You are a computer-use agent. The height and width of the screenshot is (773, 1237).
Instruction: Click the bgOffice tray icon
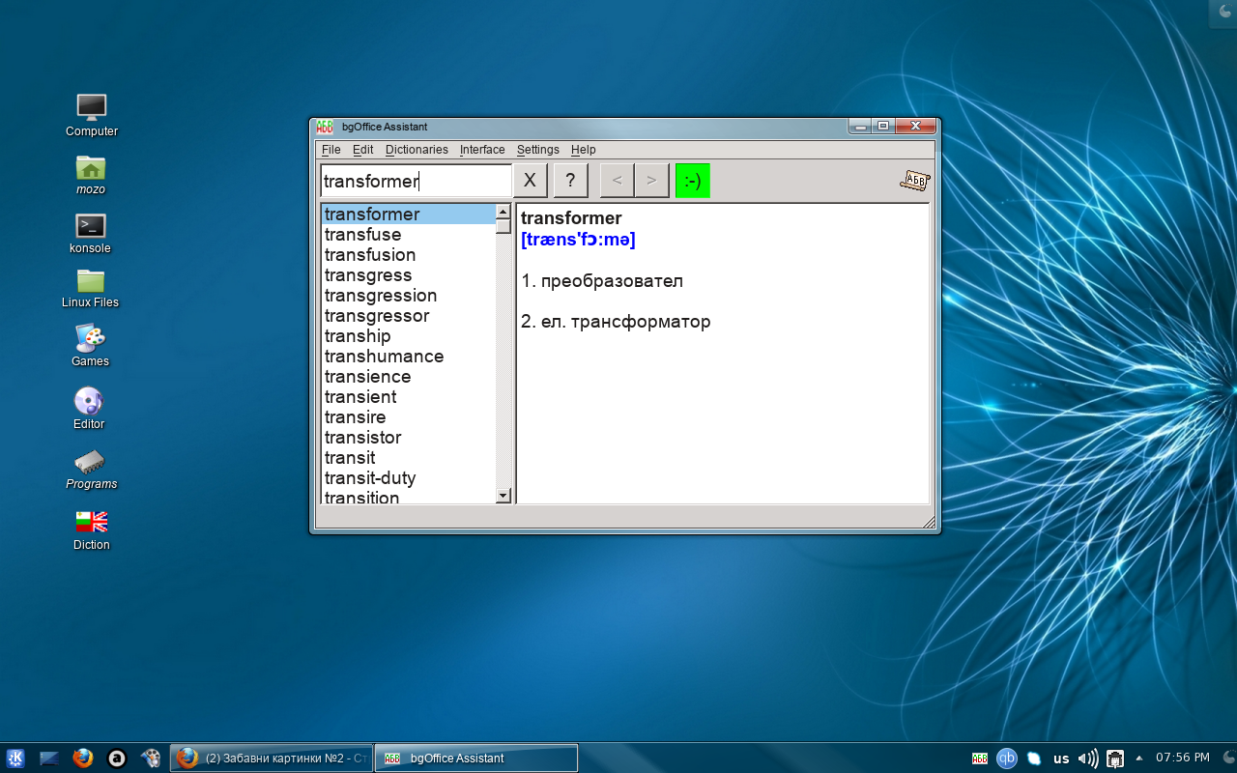point(980,759)
